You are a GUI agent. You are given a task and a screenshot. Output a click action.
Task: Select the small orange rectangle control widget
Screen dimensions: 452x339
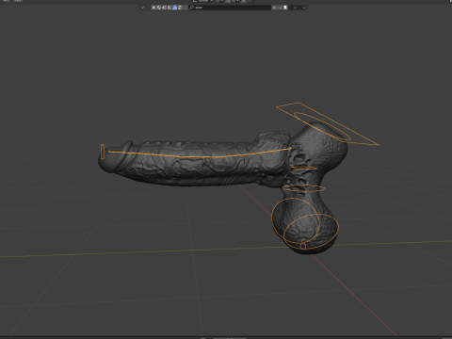tap(103, 152)
